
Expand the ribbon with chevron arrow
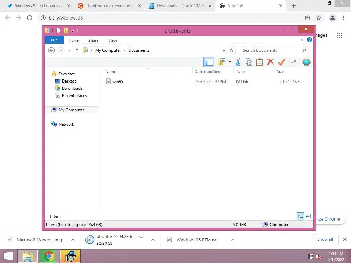point(302,40)
